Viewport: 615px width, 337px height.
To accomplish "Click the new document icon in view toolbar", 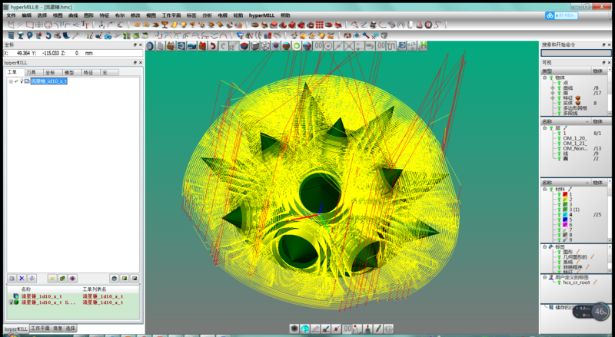I will [161, 46].
